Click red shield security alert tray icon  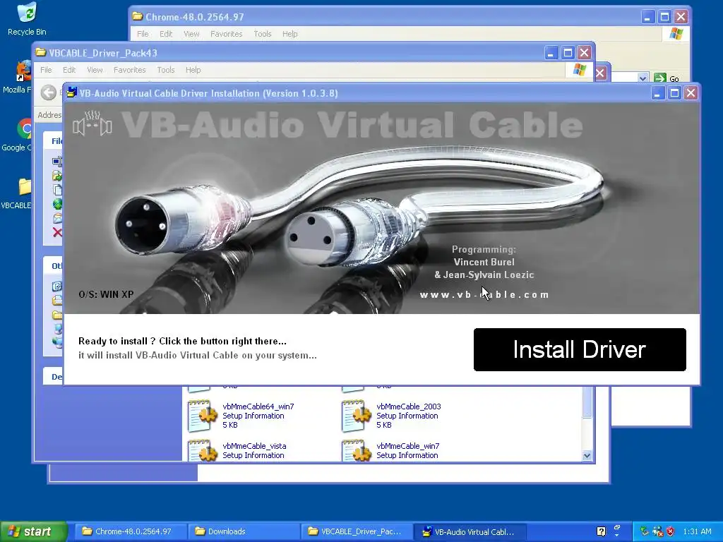pyautogui.click(x=671, y=532)
